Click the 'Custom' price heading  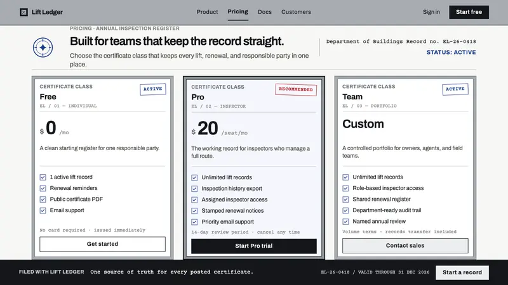pos(363,123)
